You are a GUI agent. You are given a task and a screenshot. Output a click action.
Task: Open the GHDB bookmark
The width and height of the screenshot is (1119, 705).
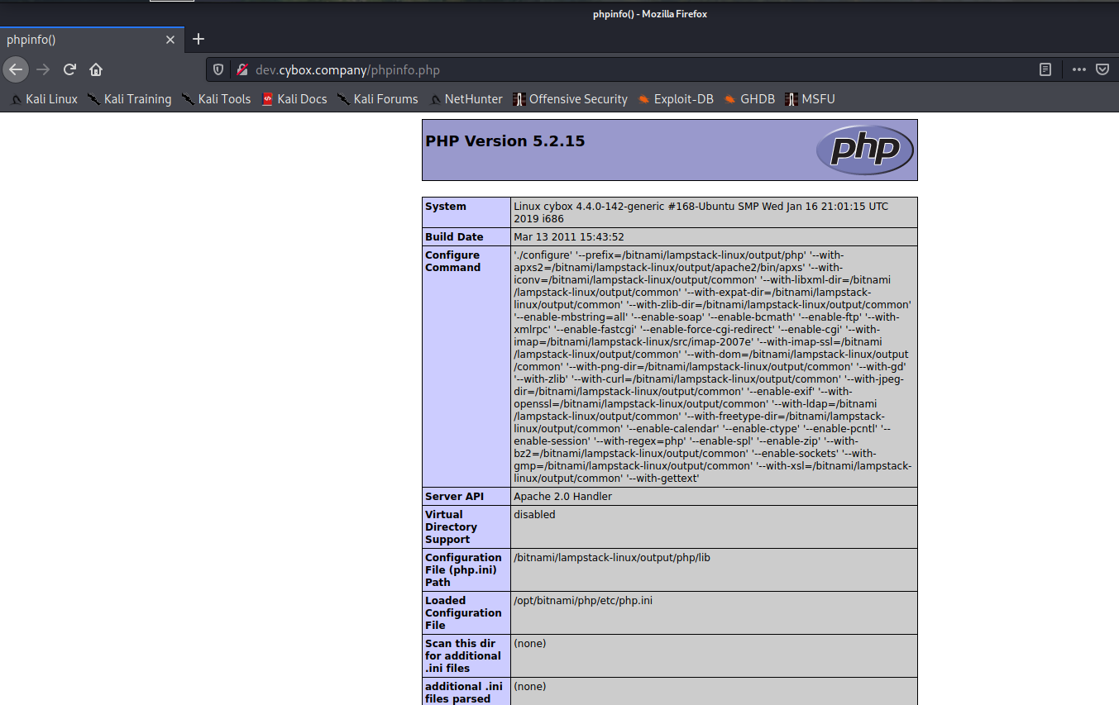749,99
